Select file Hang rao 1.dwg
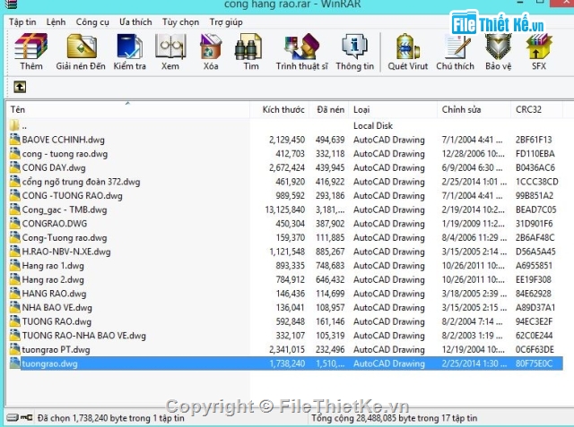The height and width of the screenshot is (427, 574). point(53,266)
